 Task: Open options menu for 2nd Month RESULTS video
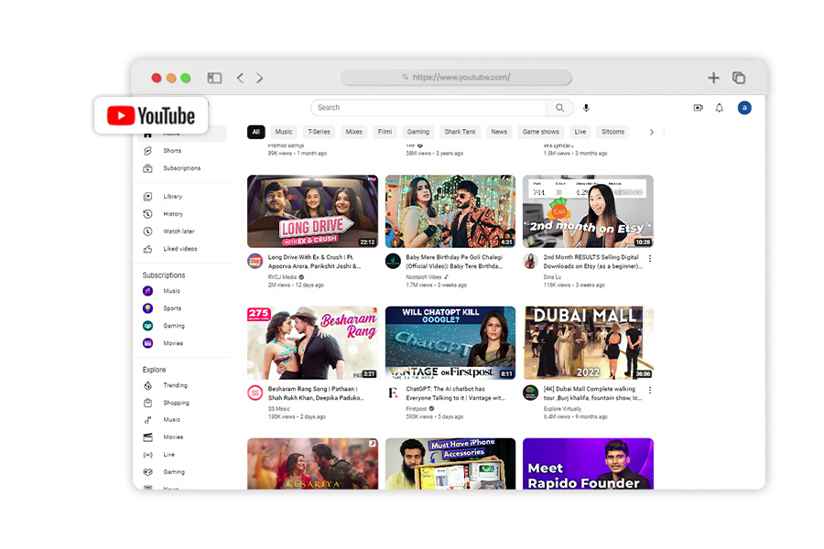click(650, 258)
